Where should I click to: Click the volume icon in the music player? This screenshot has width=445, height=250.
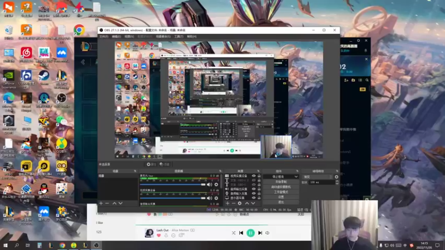[x=268, y=233]
